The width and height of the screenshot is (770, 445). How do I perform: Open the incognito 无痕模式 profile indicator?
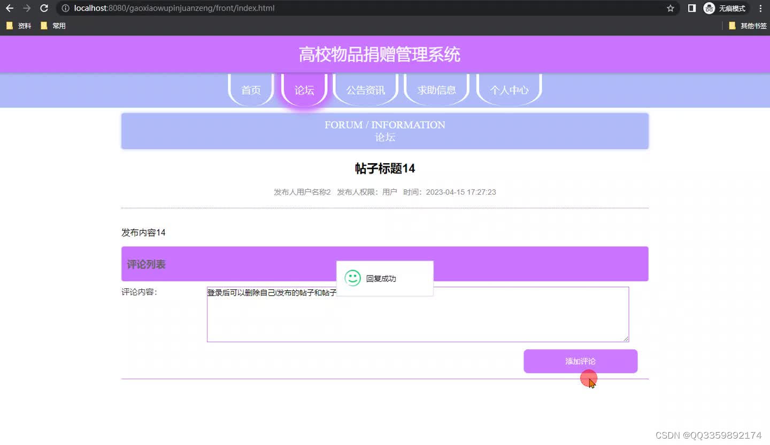click(x=726, y=8)
